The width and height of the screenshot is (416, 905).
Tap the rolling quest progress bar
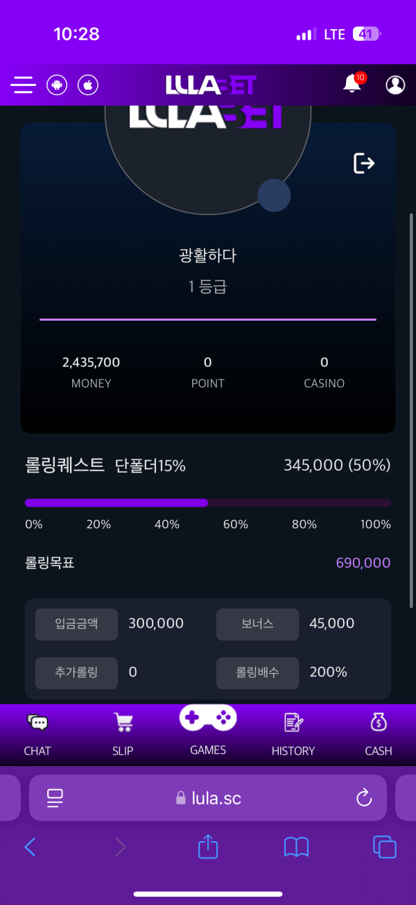208,502
